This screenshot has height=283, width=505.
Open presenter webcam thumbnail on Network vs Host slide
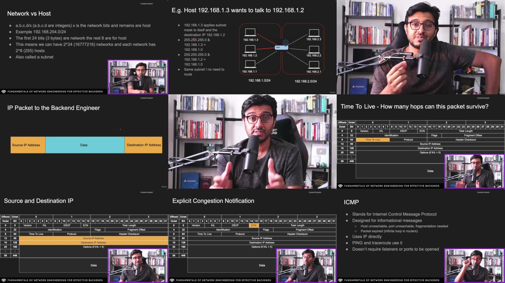pos(138,77)
